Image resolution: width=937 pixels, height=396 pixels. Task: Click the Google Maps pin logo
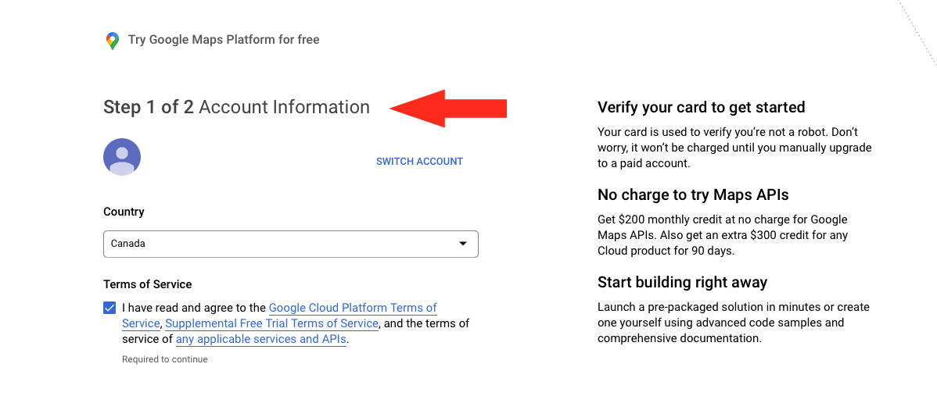click(x=113, y=41)
